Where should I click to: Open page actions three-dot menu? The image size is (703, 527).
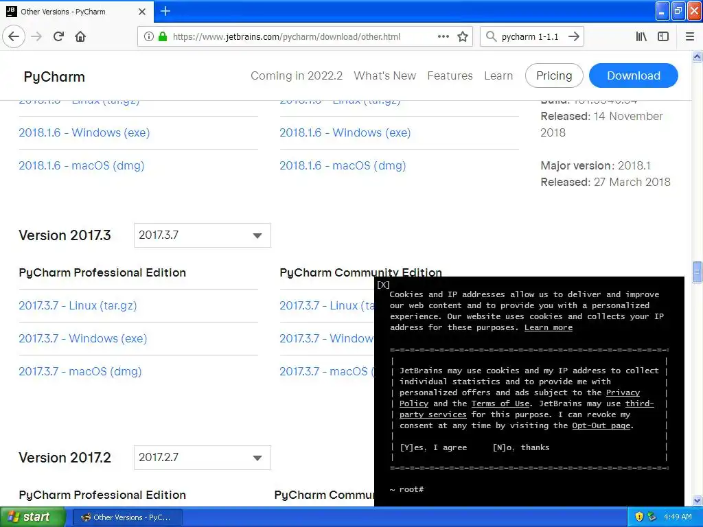(443, 37)
